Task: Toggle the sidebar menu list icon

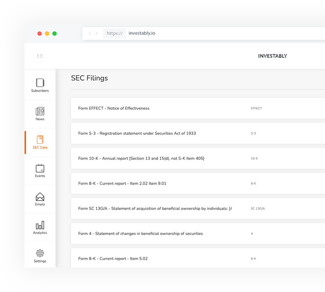Action: pyautogui.click(x=40, y=56)
